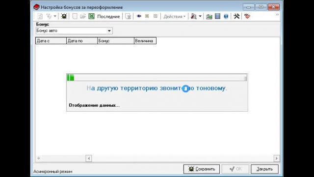The height and width of the screenshot is (177, 314).
Task: Click the Отображение данных status text
Action: [94, 105]
